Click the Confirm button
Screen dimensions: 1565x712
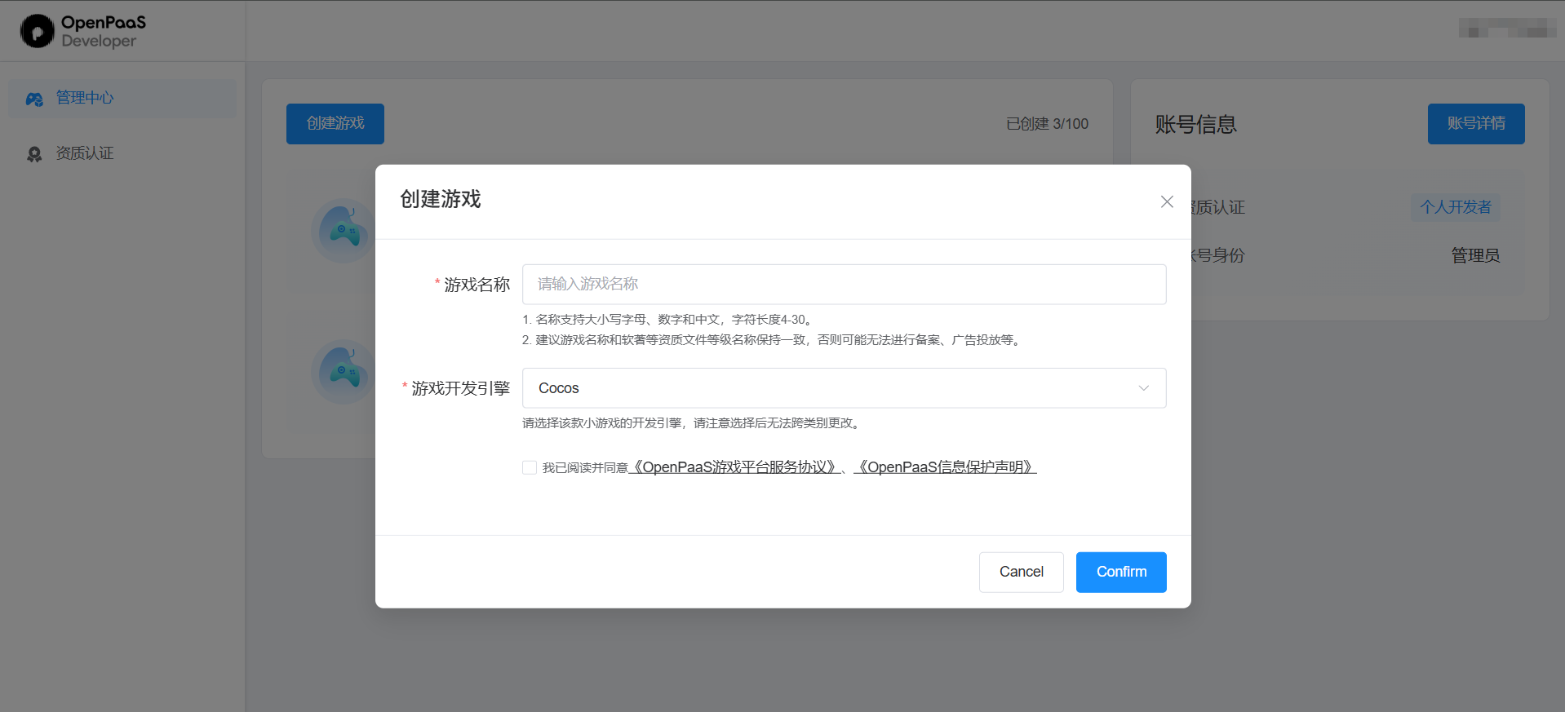point(1121,572)
